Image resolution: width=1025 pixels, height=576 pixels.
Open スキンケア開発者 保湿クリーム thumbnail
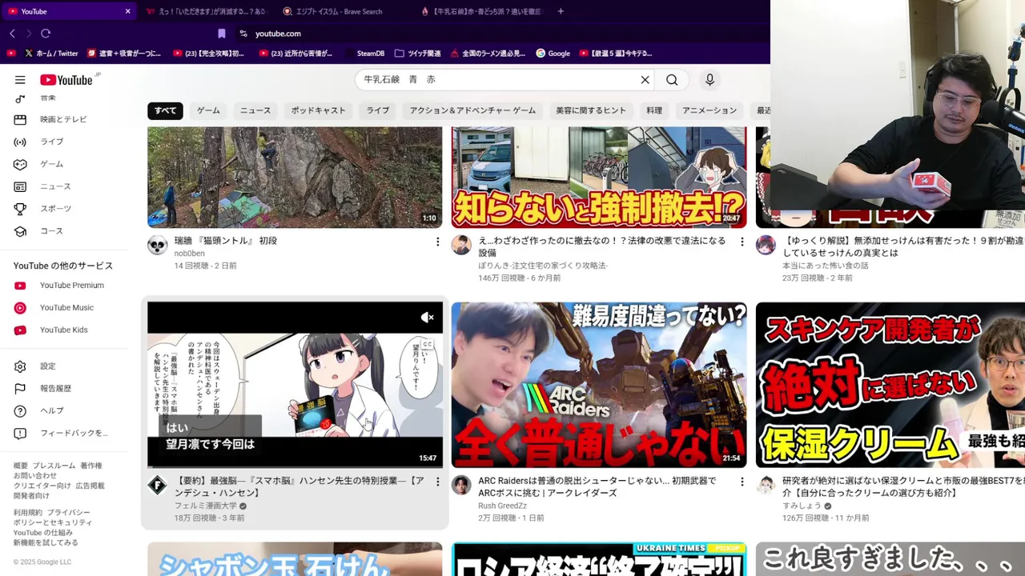(x=890, y=385)
